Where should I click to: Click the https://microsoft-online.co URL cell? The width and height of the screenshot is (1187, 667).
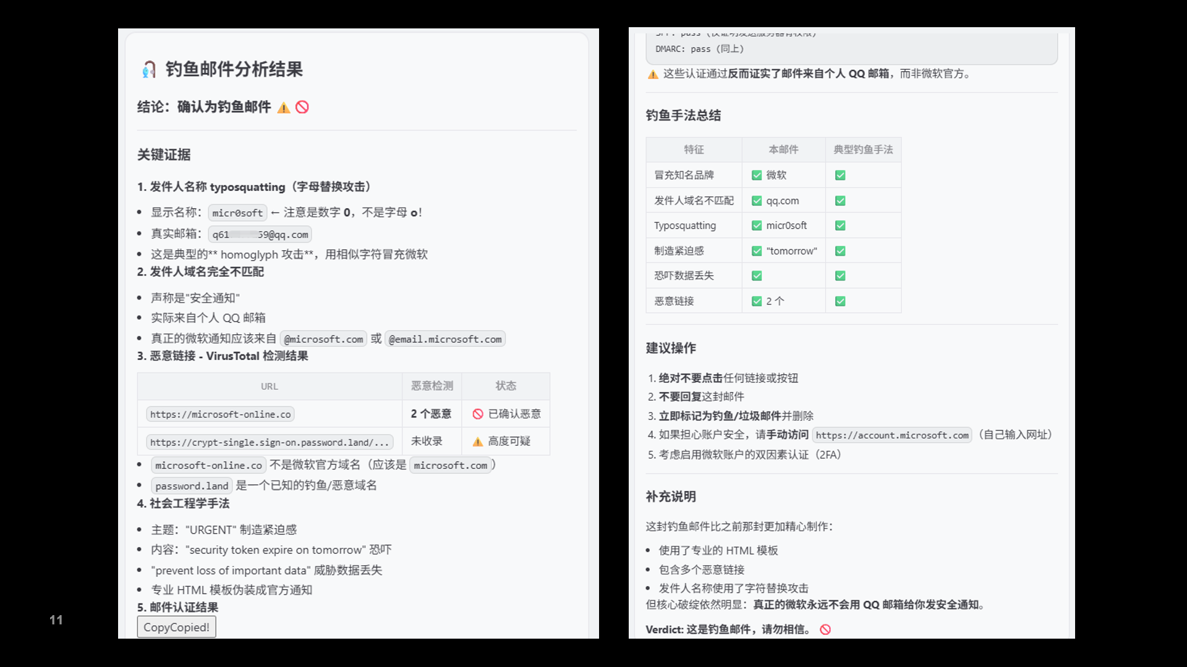point(220,414)
